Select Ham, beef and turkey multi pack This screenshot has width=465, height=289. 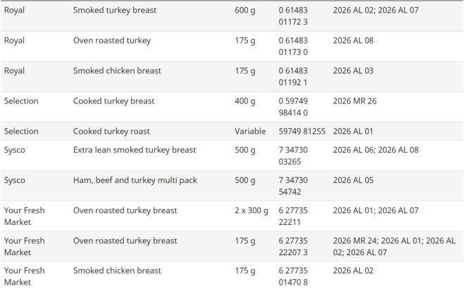[x=135, y=181]
